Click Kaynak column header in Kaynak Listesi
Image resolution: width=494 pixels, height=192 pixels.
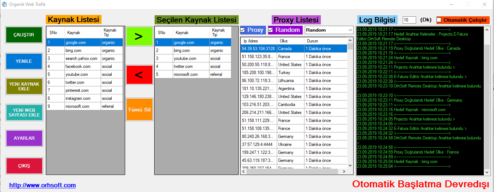coord(83,33)
